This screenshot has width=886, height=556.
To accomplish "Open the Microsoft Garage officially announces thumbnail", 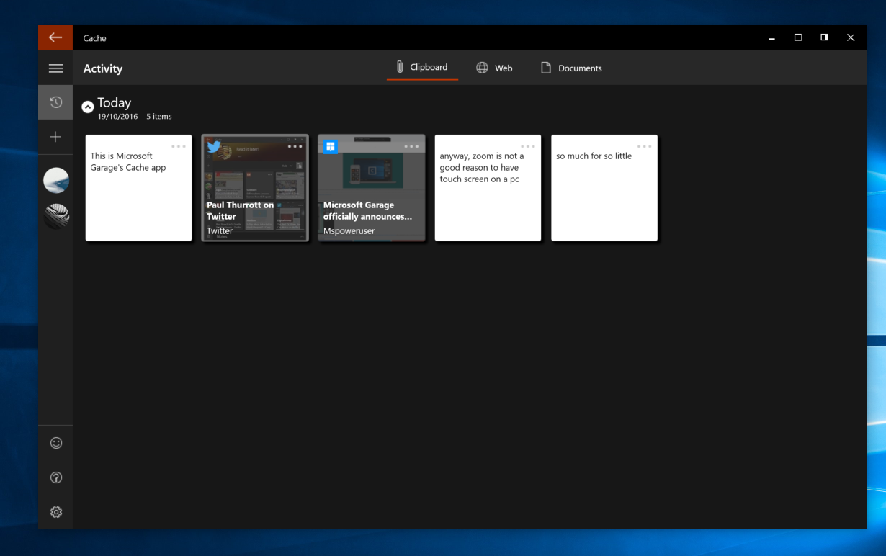I will click(371, 187).
